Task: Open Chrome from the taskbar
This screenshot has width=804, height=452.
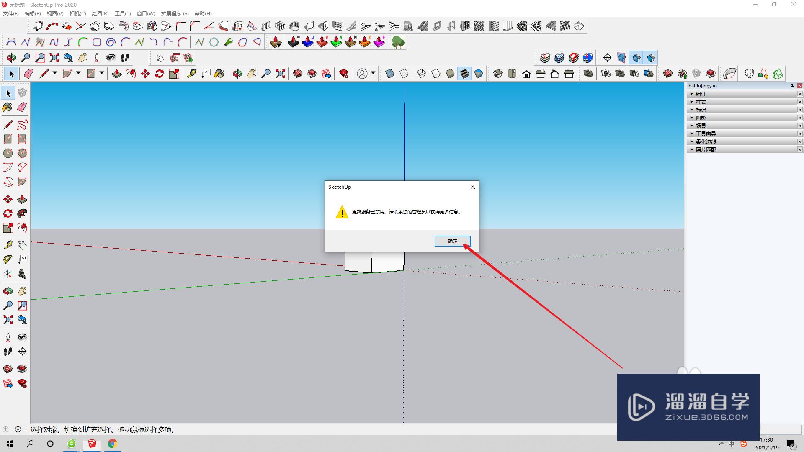Action: pos(112,444)
